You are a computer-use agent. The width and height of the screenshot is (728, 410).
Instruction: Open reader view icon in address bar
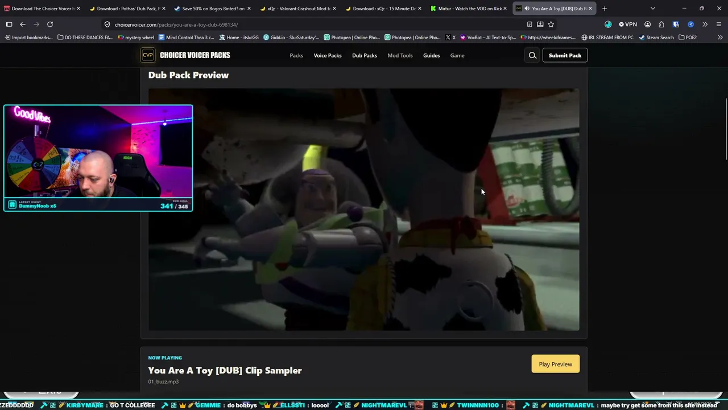(530, 24)
